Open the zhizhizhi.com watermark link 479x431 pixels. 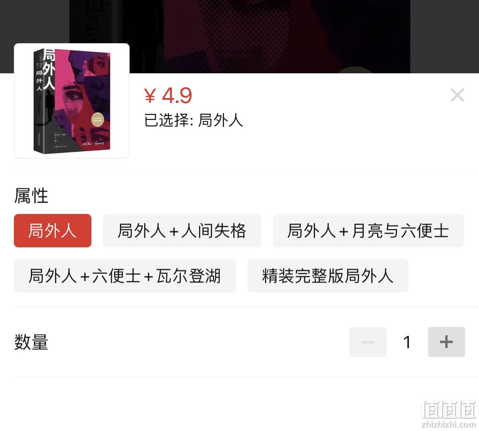coord(448,424)
